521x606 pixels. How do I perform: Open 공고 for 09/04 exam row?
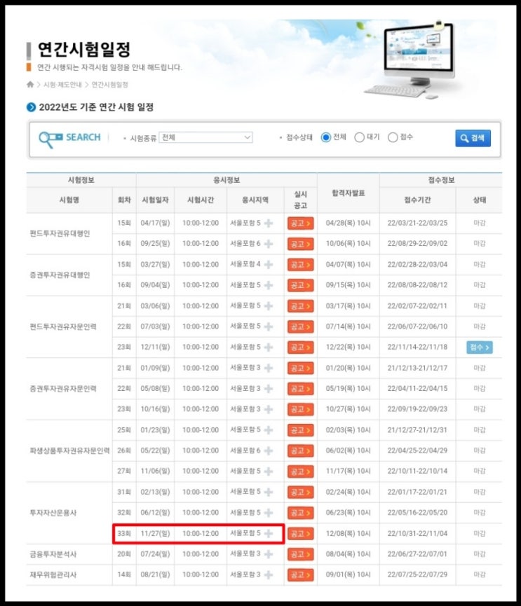[301, 285]
